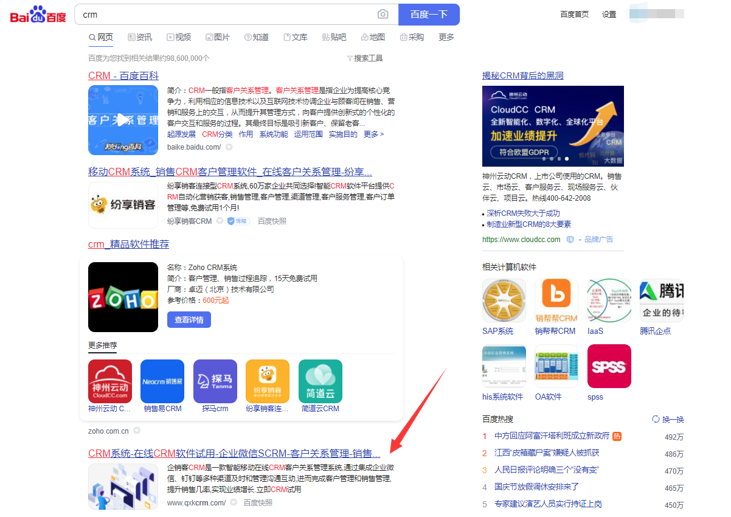Expand the 搜索工具 filter options

pos(365,58)
